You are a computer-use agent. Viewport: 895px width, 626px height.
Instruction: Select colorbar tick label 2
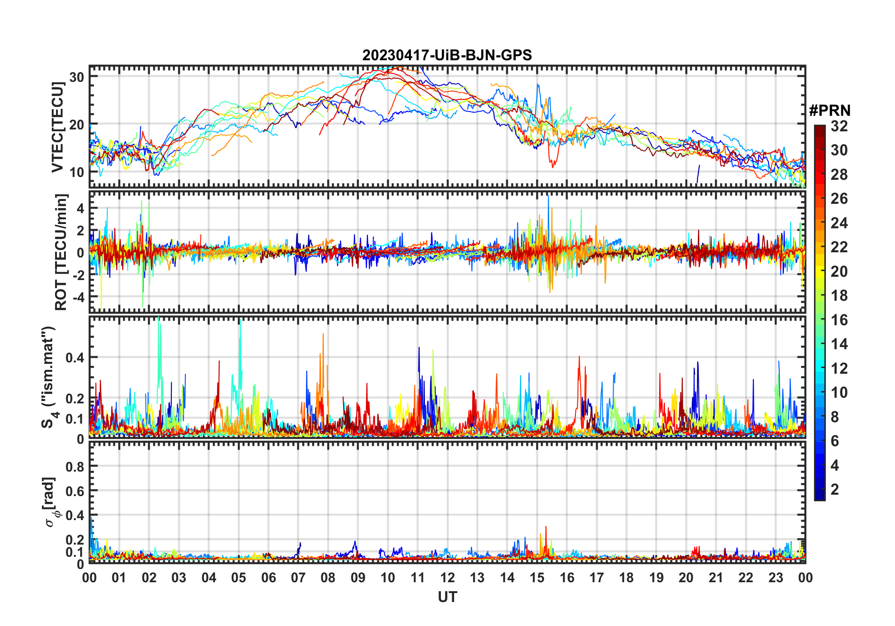(835, 490)
